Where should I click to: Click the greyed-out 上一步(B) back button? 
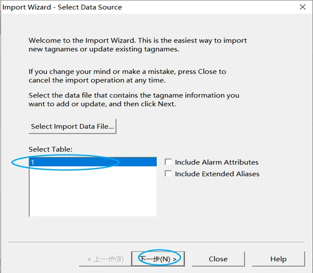105,259
